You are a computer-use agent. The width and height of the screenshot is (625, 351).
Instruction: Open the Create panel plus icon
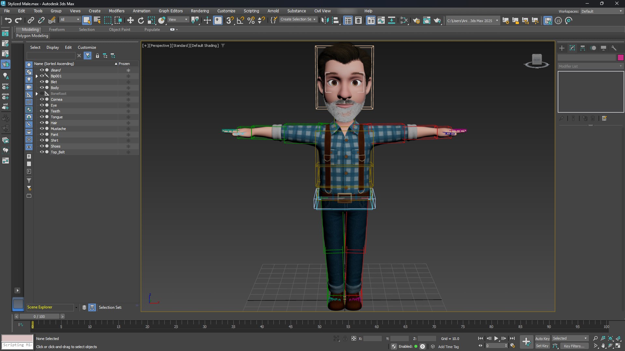pos(562,48)
